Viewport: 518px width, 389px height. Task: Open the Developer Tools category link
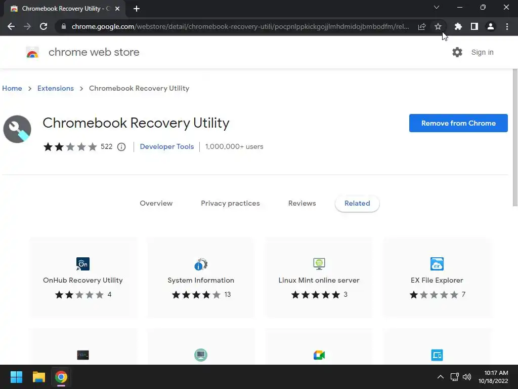(x=167, y=146)
